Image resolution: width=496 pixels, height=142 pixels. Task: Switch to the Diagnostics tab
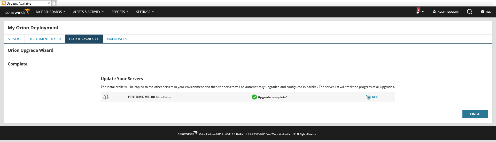pos(117,39)
